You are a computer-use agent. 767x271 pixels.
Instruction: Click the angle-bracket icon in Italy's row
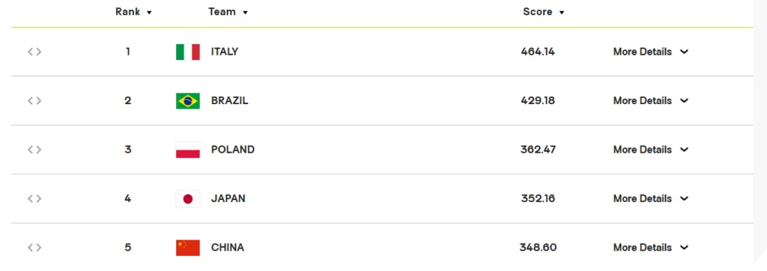coord(34,52)
